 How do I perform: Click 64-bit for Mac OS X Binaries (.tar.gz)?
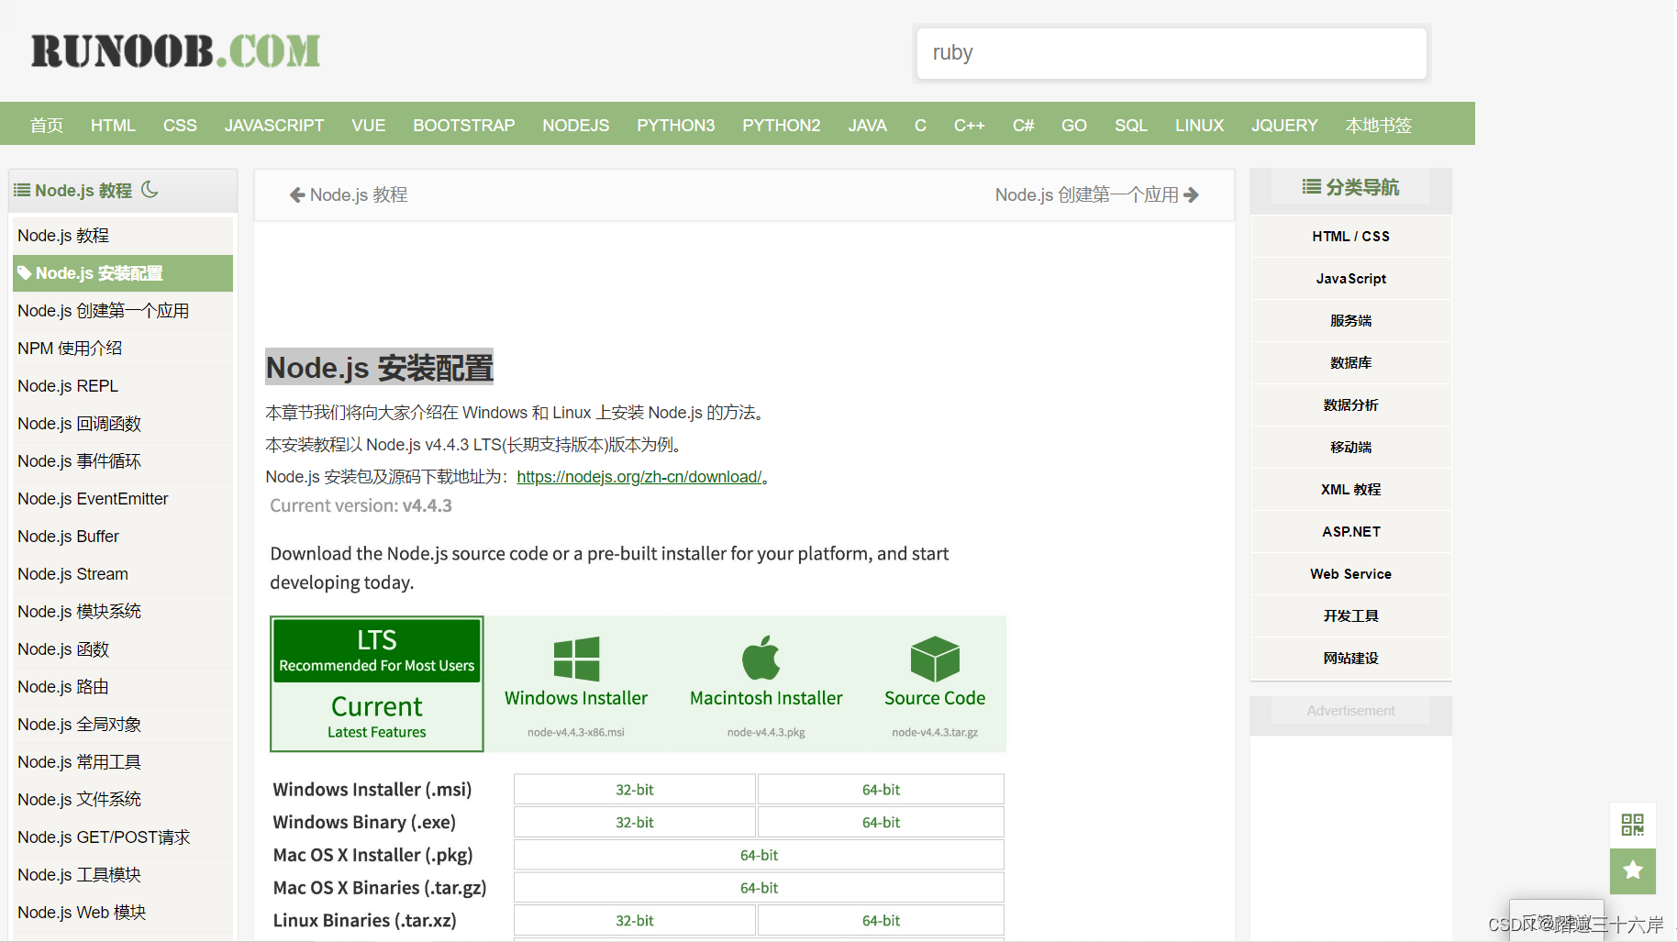pyautogui.click(x=759, y=888)
